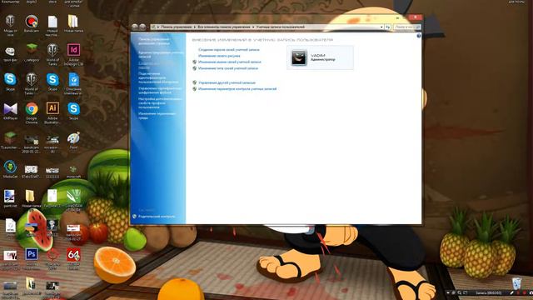Viewport: 533px width, 300px height.
Task: Open trollface image desktop icon
Action: click(10, 53)
